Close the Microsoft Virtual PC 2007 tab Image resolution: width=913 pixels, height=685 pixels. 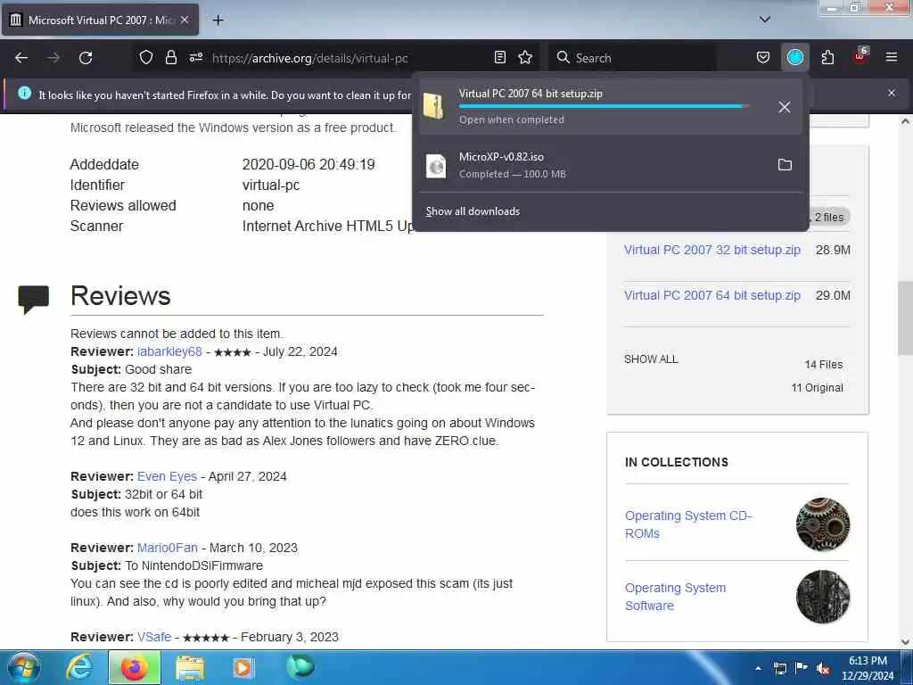pyautogui.click(x=185, y=20)
